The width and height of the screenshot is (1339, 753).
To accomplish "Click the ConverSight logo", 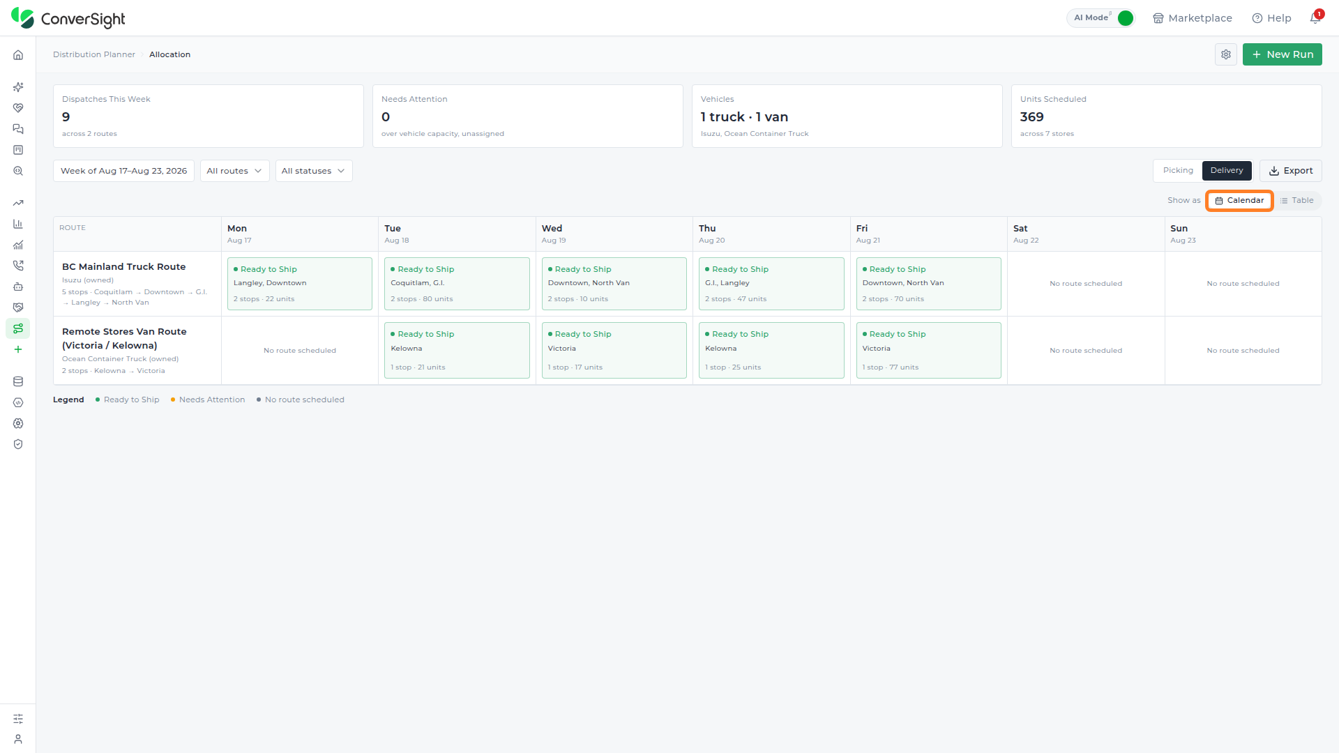I will tap(68, 18).
